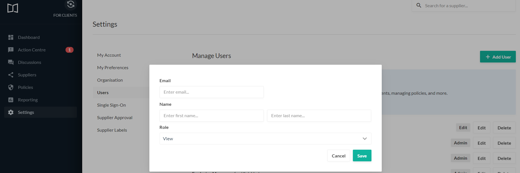520x173 pixels.
Task: Click the search magnifier icon
Action: click(x=419, y=5)
